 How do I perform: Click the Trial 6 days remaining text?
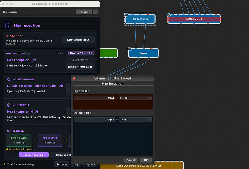pyautogui.click(x=20, y=164)
